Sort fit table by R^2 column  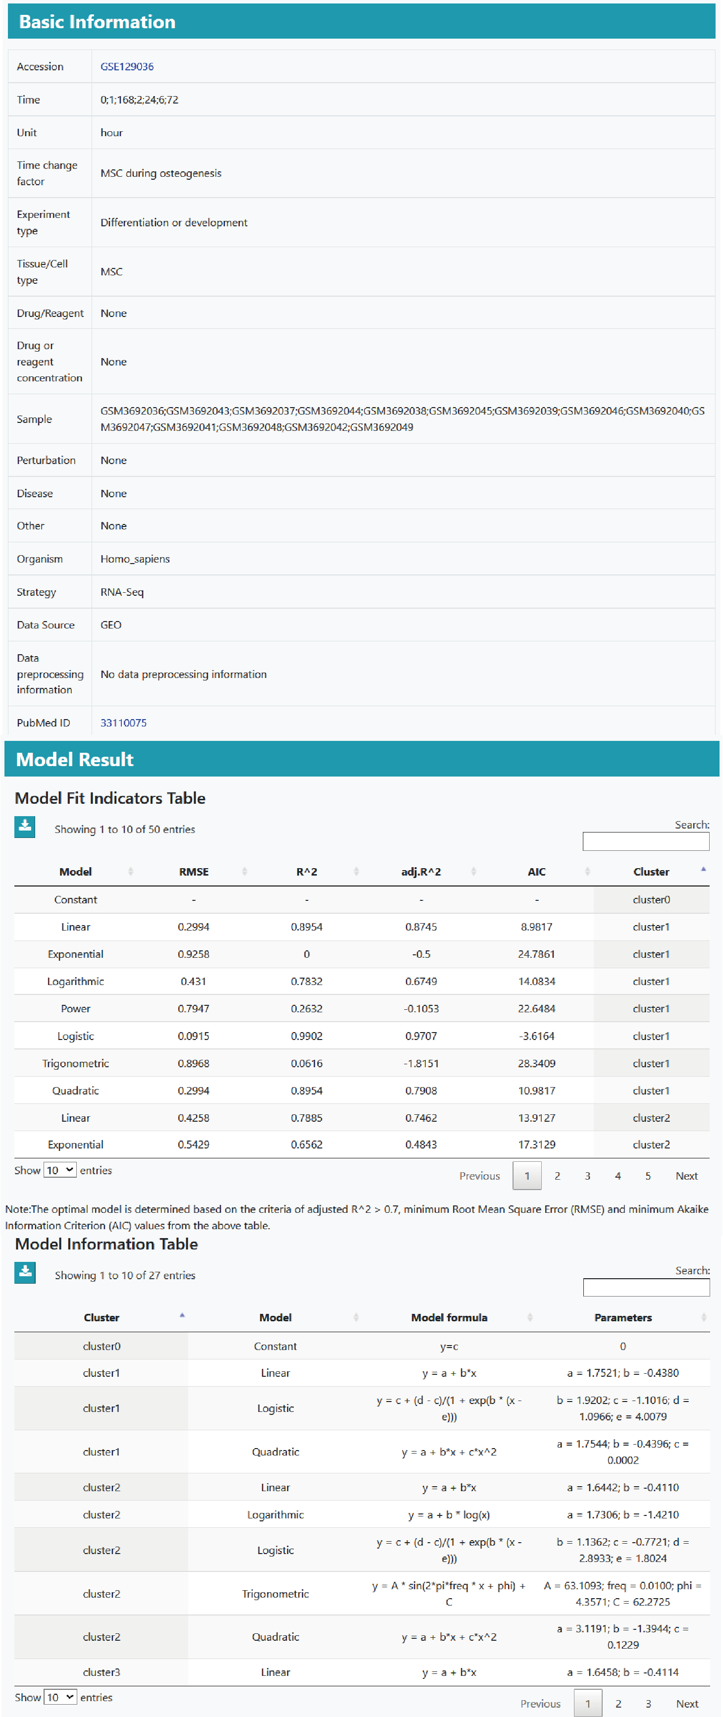click(x=307, y=871)
